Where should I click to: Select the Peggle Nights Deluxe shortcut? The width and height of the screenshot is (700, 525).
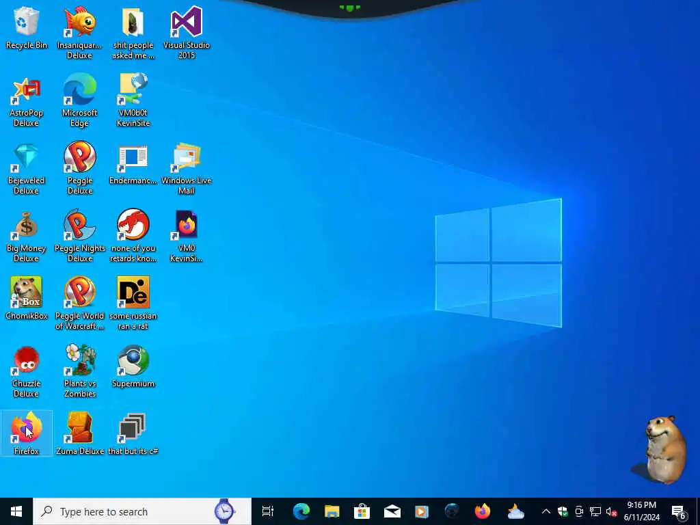point(79,236)
